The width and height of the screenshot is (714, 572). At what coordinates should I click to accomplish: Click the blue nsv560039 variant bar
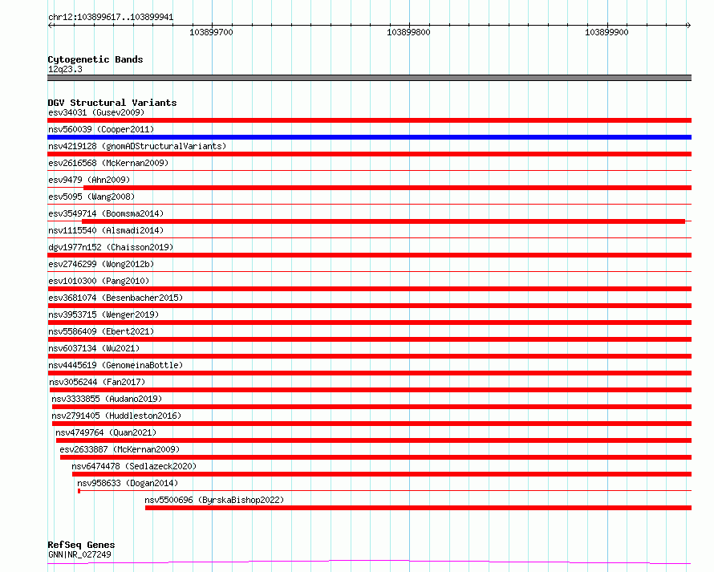coord(369,137)
